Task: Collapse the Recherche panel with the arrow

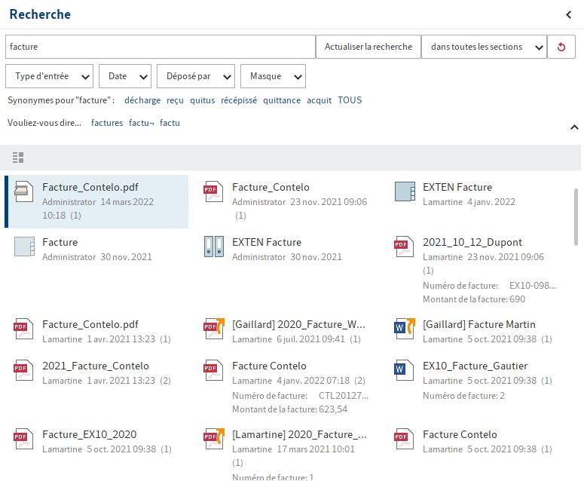Action: [x=568, y=14]
